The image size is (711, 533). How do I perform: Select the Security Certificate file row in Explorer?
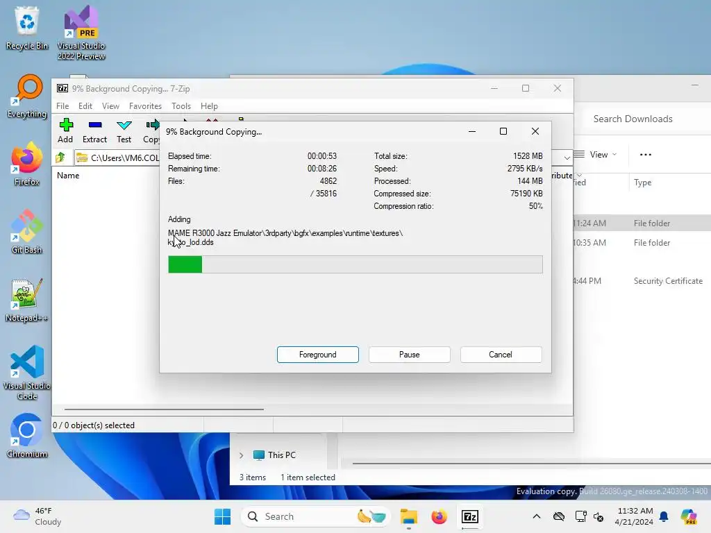pyautogui.click(x=642, y=281)
